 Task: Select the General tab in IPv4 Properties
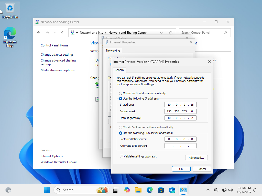click(x=119, y=70)
